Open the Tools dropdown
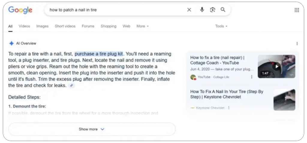Image resolution: width=307 pixels, height=143 pixels. (221, 26)
